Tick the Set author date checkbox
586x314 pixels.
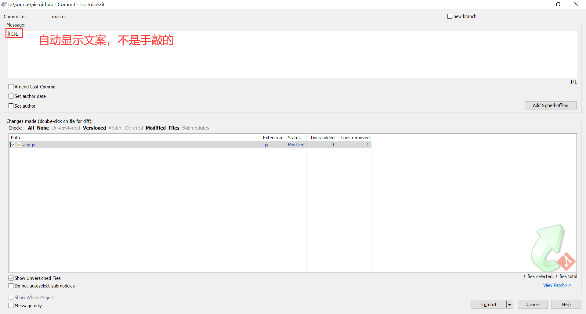coord(11,96)
